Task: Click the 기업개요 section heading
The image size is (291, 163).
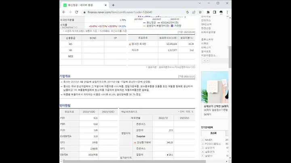Action: (x=65, y=76)
